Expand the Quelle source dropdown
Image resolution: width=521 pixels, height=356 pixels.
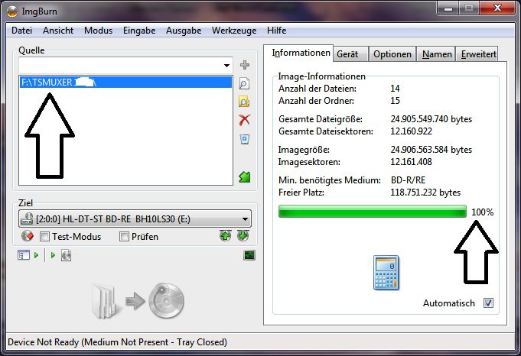[226, 66]
